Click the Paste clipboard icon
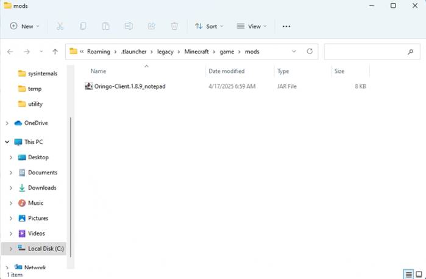This screenshot has width=426, height=279. (106, 26)
